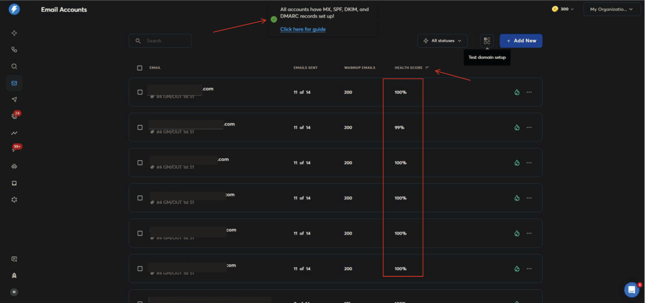Open the integrations link icon in sidebar
The image size is (645, 303).
point(14,49)
